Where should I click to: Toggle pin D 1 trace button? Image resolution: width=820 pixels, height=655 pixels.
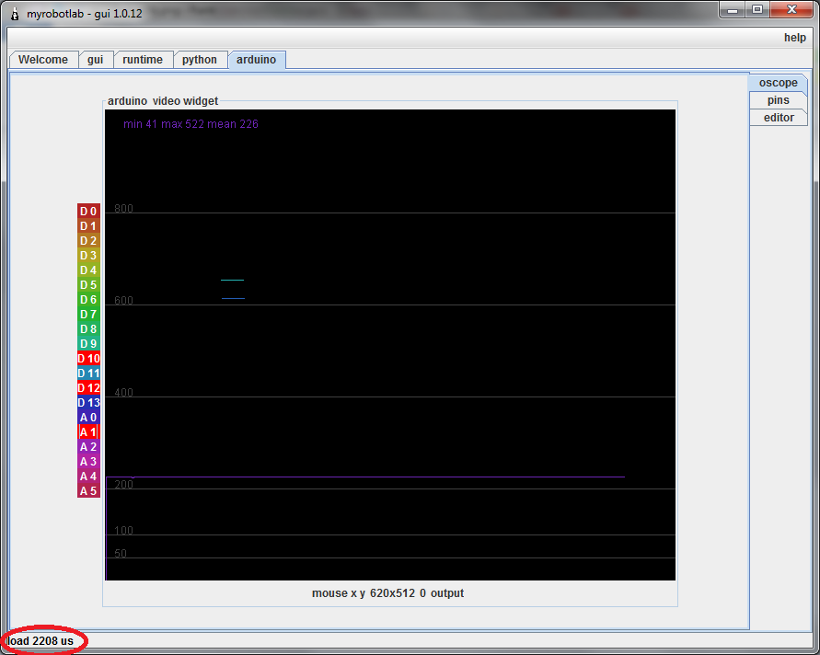point(88,225)
